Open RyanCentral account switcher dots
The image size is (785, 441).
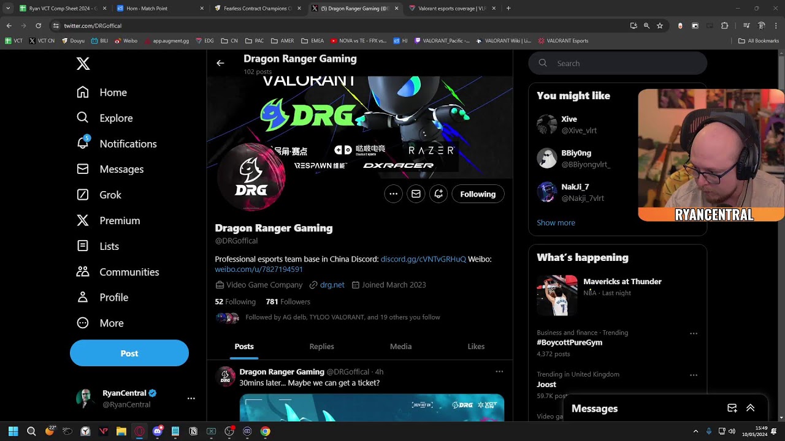point(191,398)
